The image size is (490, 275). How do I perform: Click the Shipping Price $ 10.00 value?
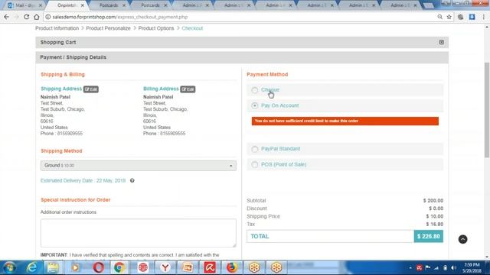click(x=434, y=216)
